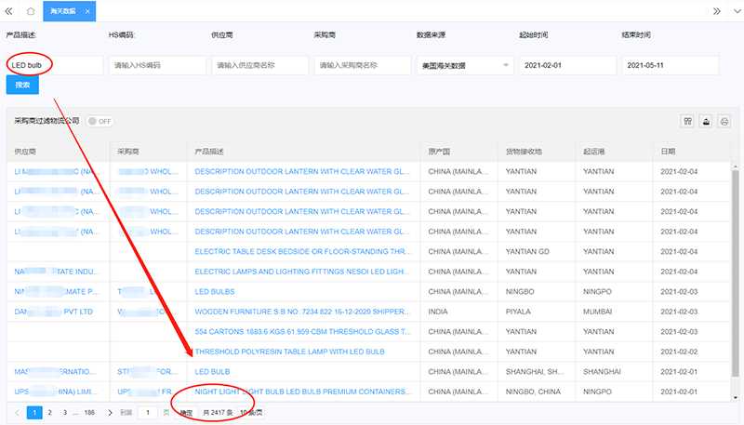Viewport: 744px width, 425px height.
Task: Switch to the 海关数据 tab
Action: [63, 11]
